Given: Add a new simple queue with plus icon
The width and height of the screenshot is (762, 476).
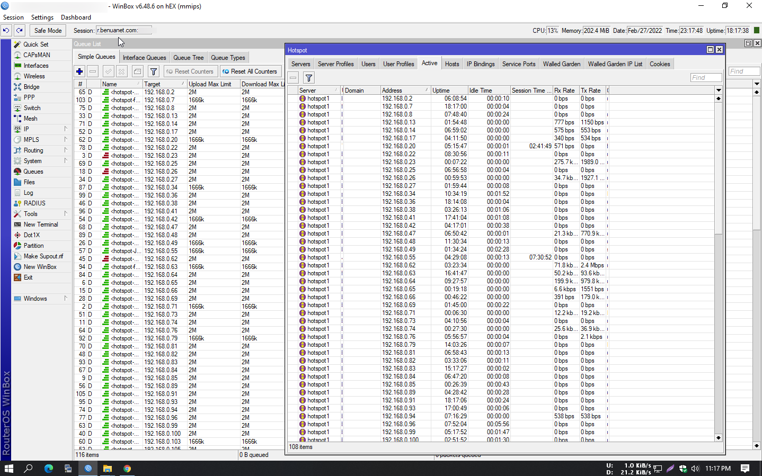Looking at the screenshot, I should [x=79, y=71].
